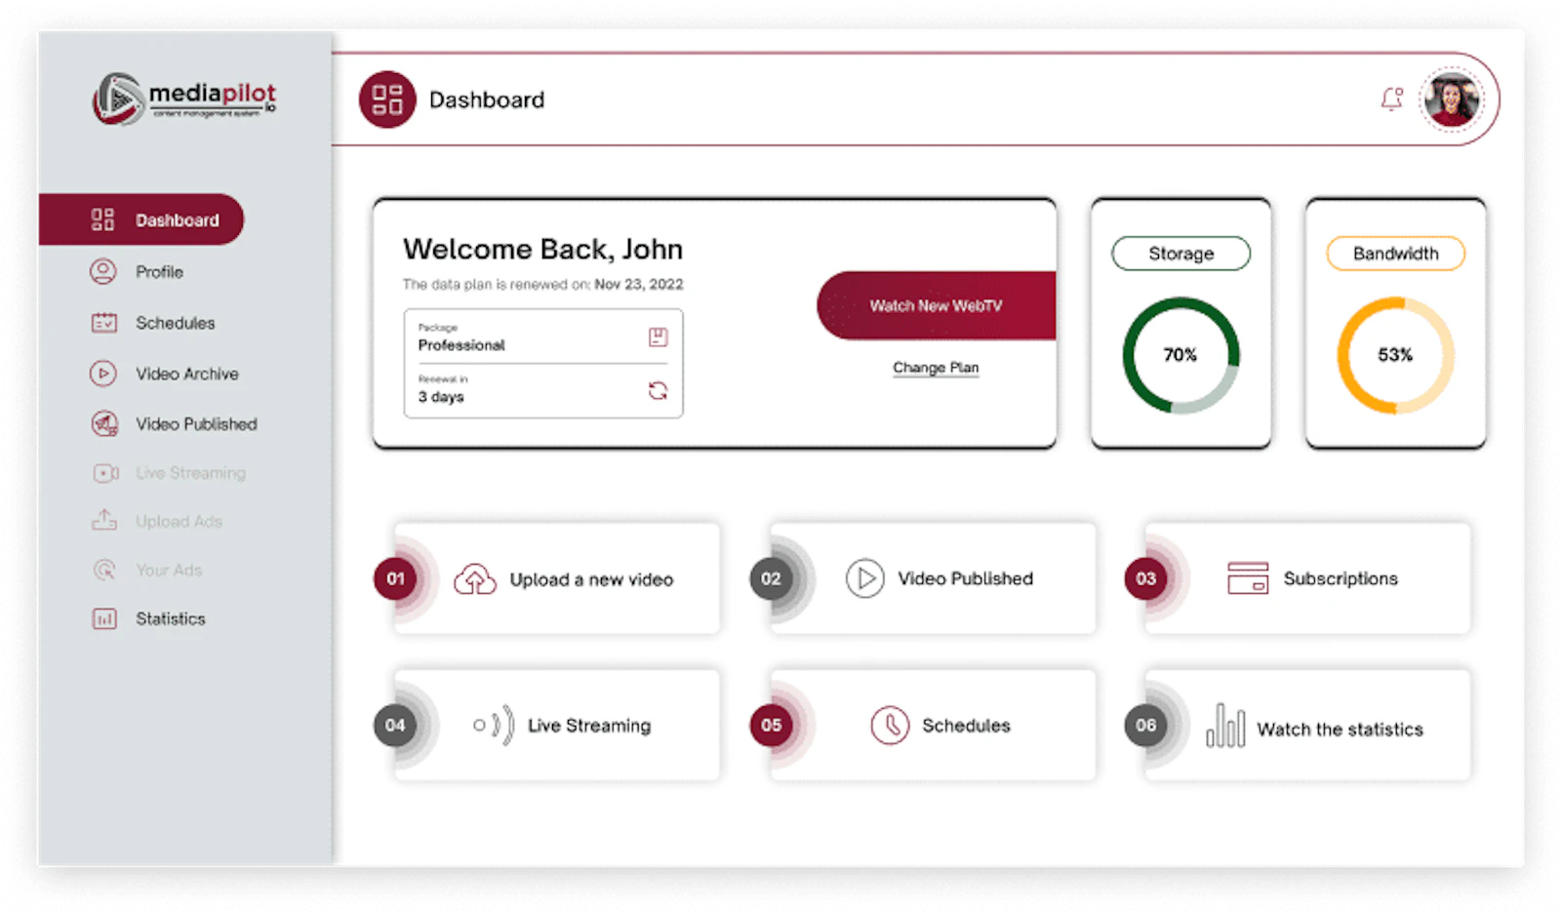Click the renewal refresh icon

[x=658, y=390]
